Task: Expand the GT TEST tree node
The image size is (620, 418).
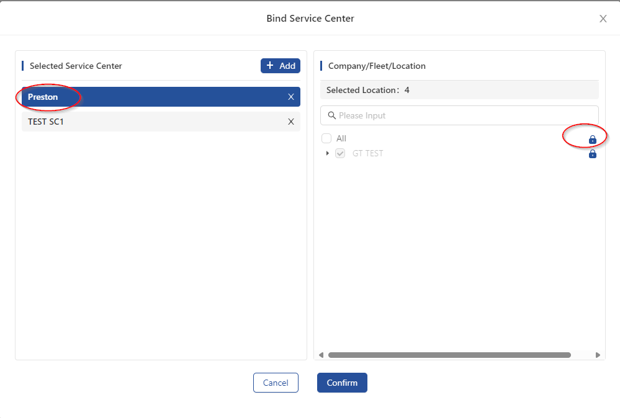Action: pos(328,153)
